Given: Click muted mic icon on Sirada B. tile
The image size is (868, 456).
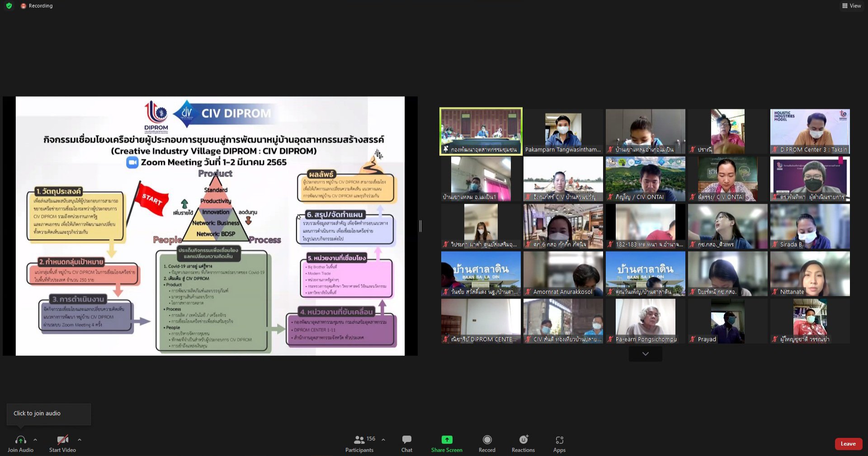Looking at the screenshot, I should point(775,244).
